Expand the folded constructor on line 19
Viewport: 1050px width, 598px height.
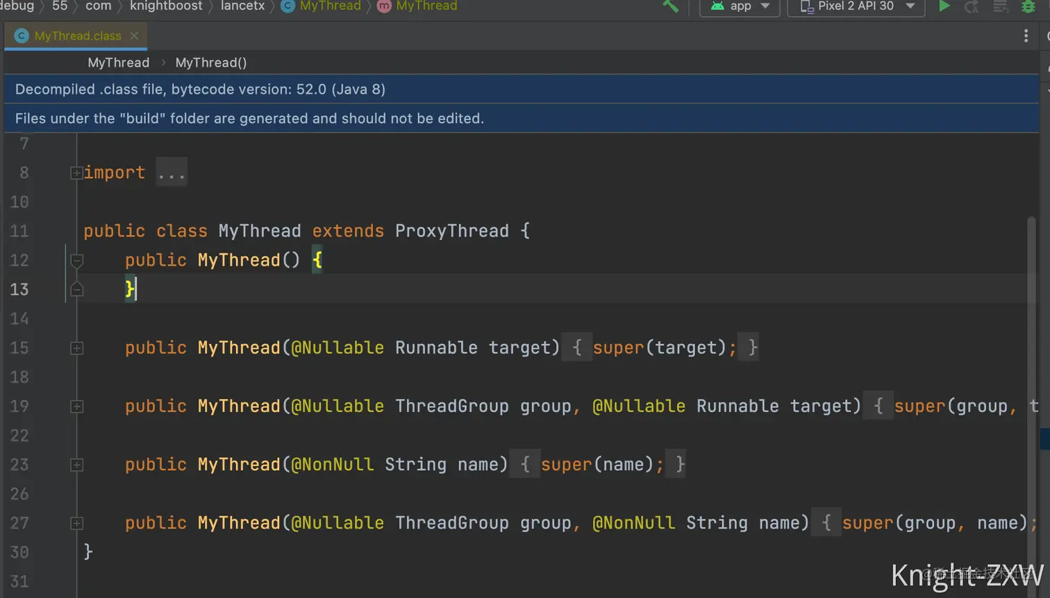76,407
